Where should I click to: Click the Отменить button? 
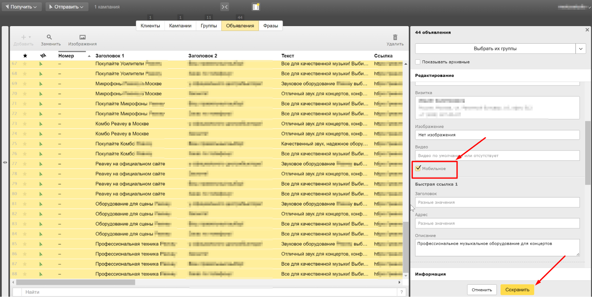tap(482, 290)
